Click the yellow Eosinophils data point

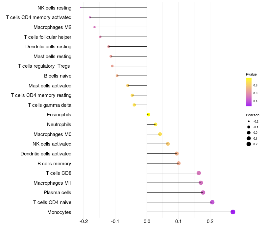pyautogui.click(x=148, y=115)
